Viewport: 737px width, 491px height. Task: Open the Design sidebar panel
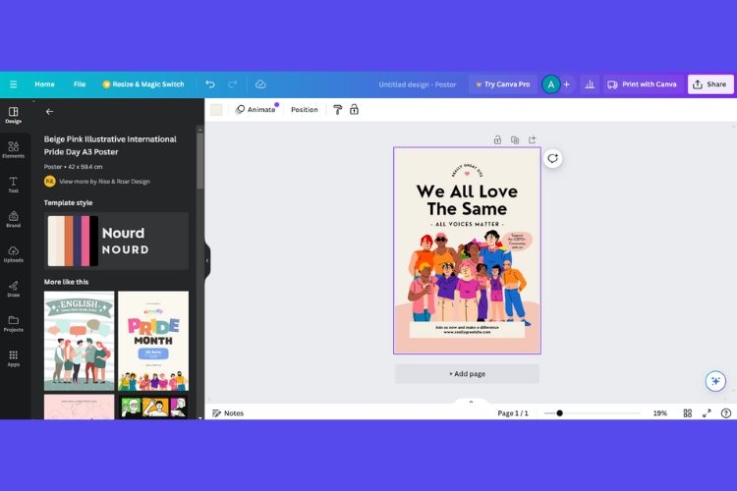tap(13, 115)
